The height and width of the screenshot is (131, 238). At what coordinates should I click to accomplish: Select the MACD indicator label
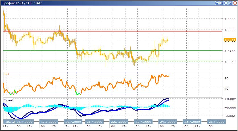pyautogui.click(x=7, y=100)
